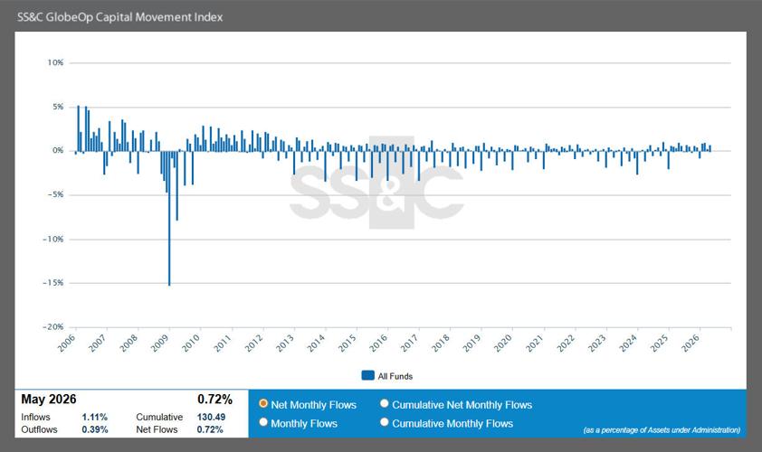Select the Monthly Flows radio button

pyautogui.click(x=263, y=422)
